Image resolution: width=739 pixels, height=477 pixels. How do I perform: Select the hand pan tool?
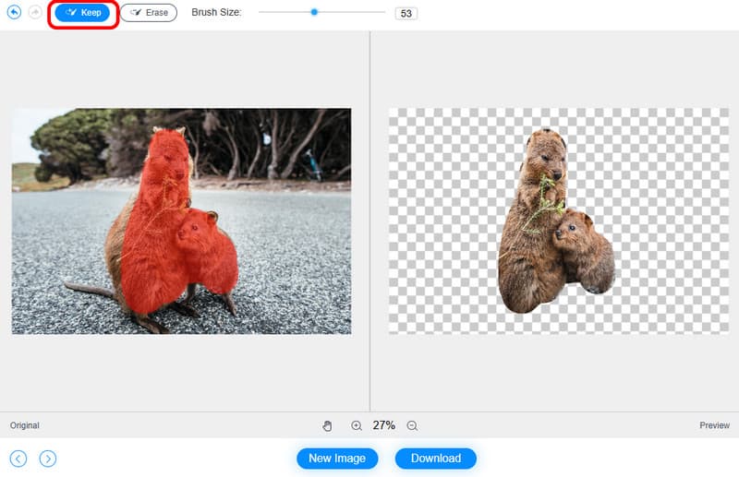tap(327, 425)
